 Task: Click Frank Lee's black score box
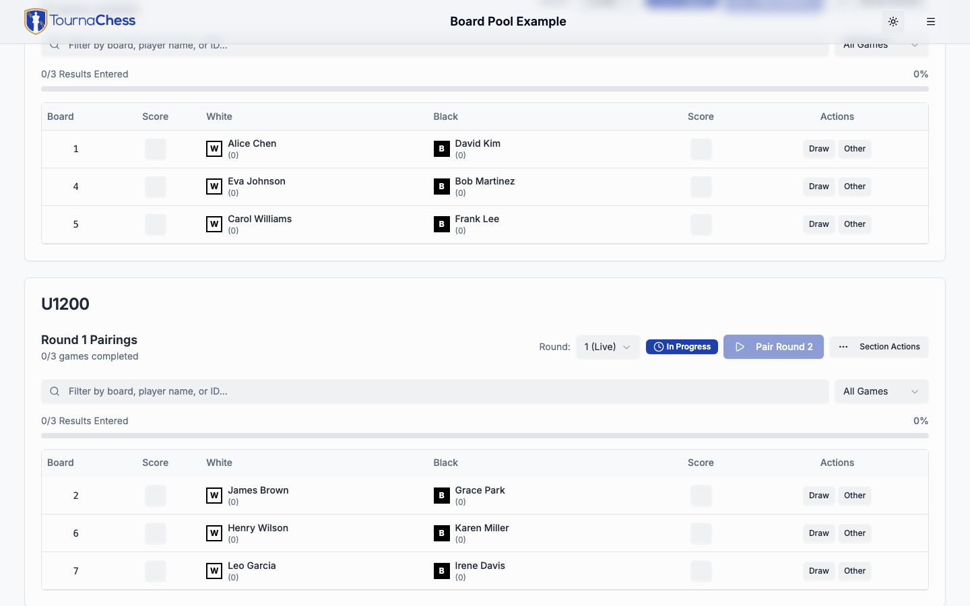tap(701, 224)
